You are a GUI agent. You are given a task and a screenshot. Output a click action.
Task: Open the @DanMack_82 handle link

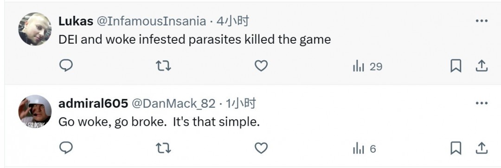[x=173, y=104]
